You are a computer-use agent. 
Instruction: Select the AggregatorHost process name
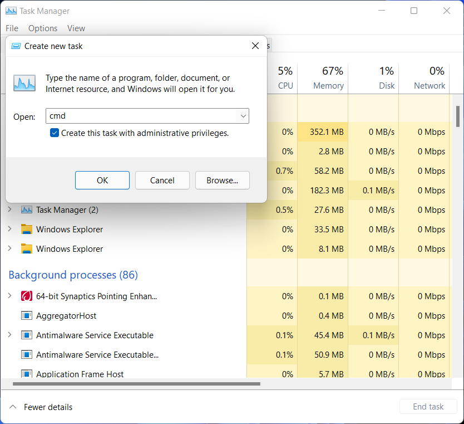pyautogui.click(x=66, y=316)
